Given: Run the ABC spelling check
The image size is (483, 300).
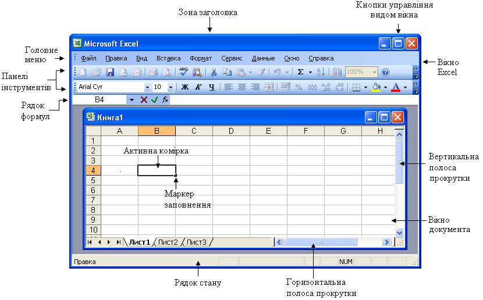Looking at the screenshot, I should [x=183, y=72].
